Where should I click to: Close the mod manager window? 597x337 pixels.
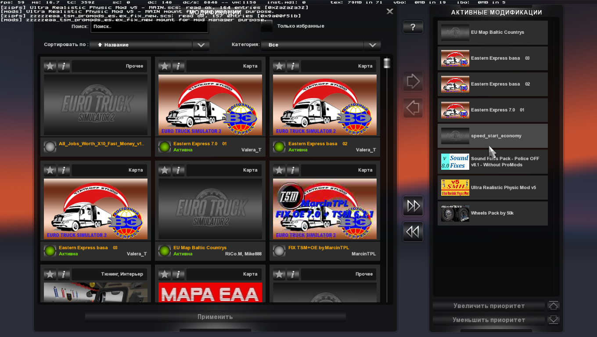[390, 11]
